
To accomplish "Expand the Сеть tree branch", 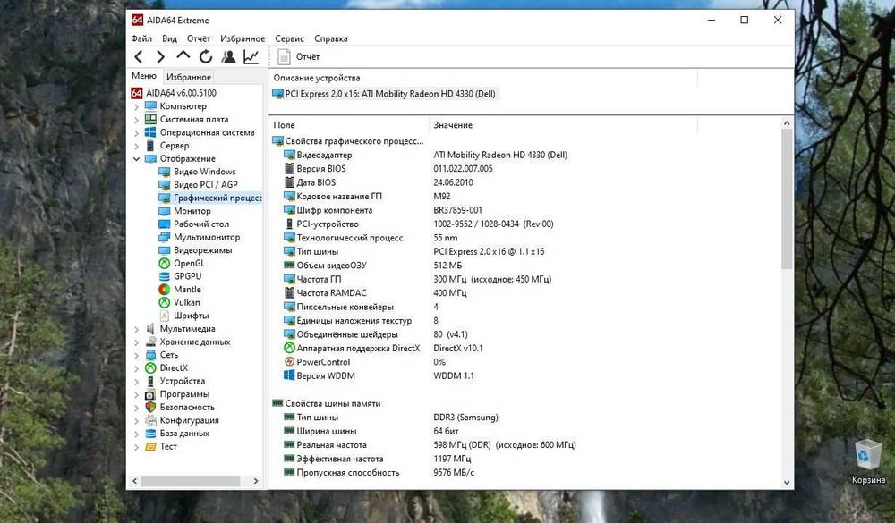I will (x=136, y=355).
